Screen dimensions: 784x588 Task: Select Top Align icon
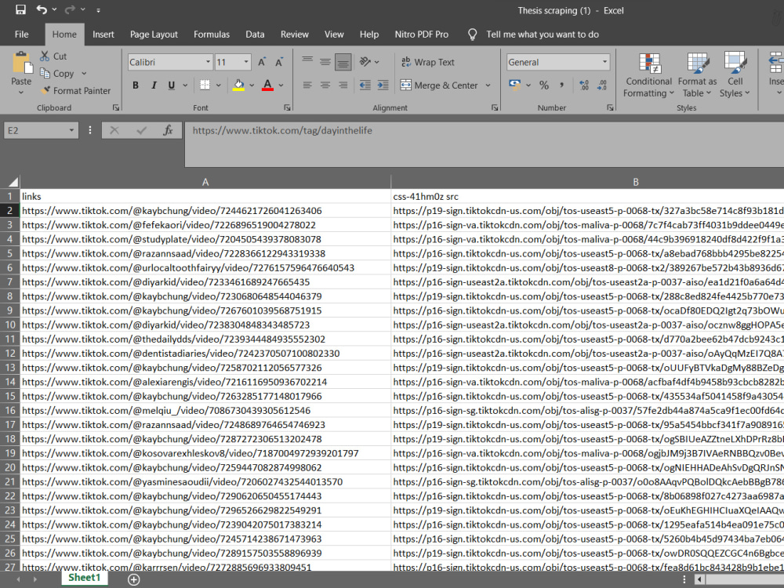(x=307, y=62)
